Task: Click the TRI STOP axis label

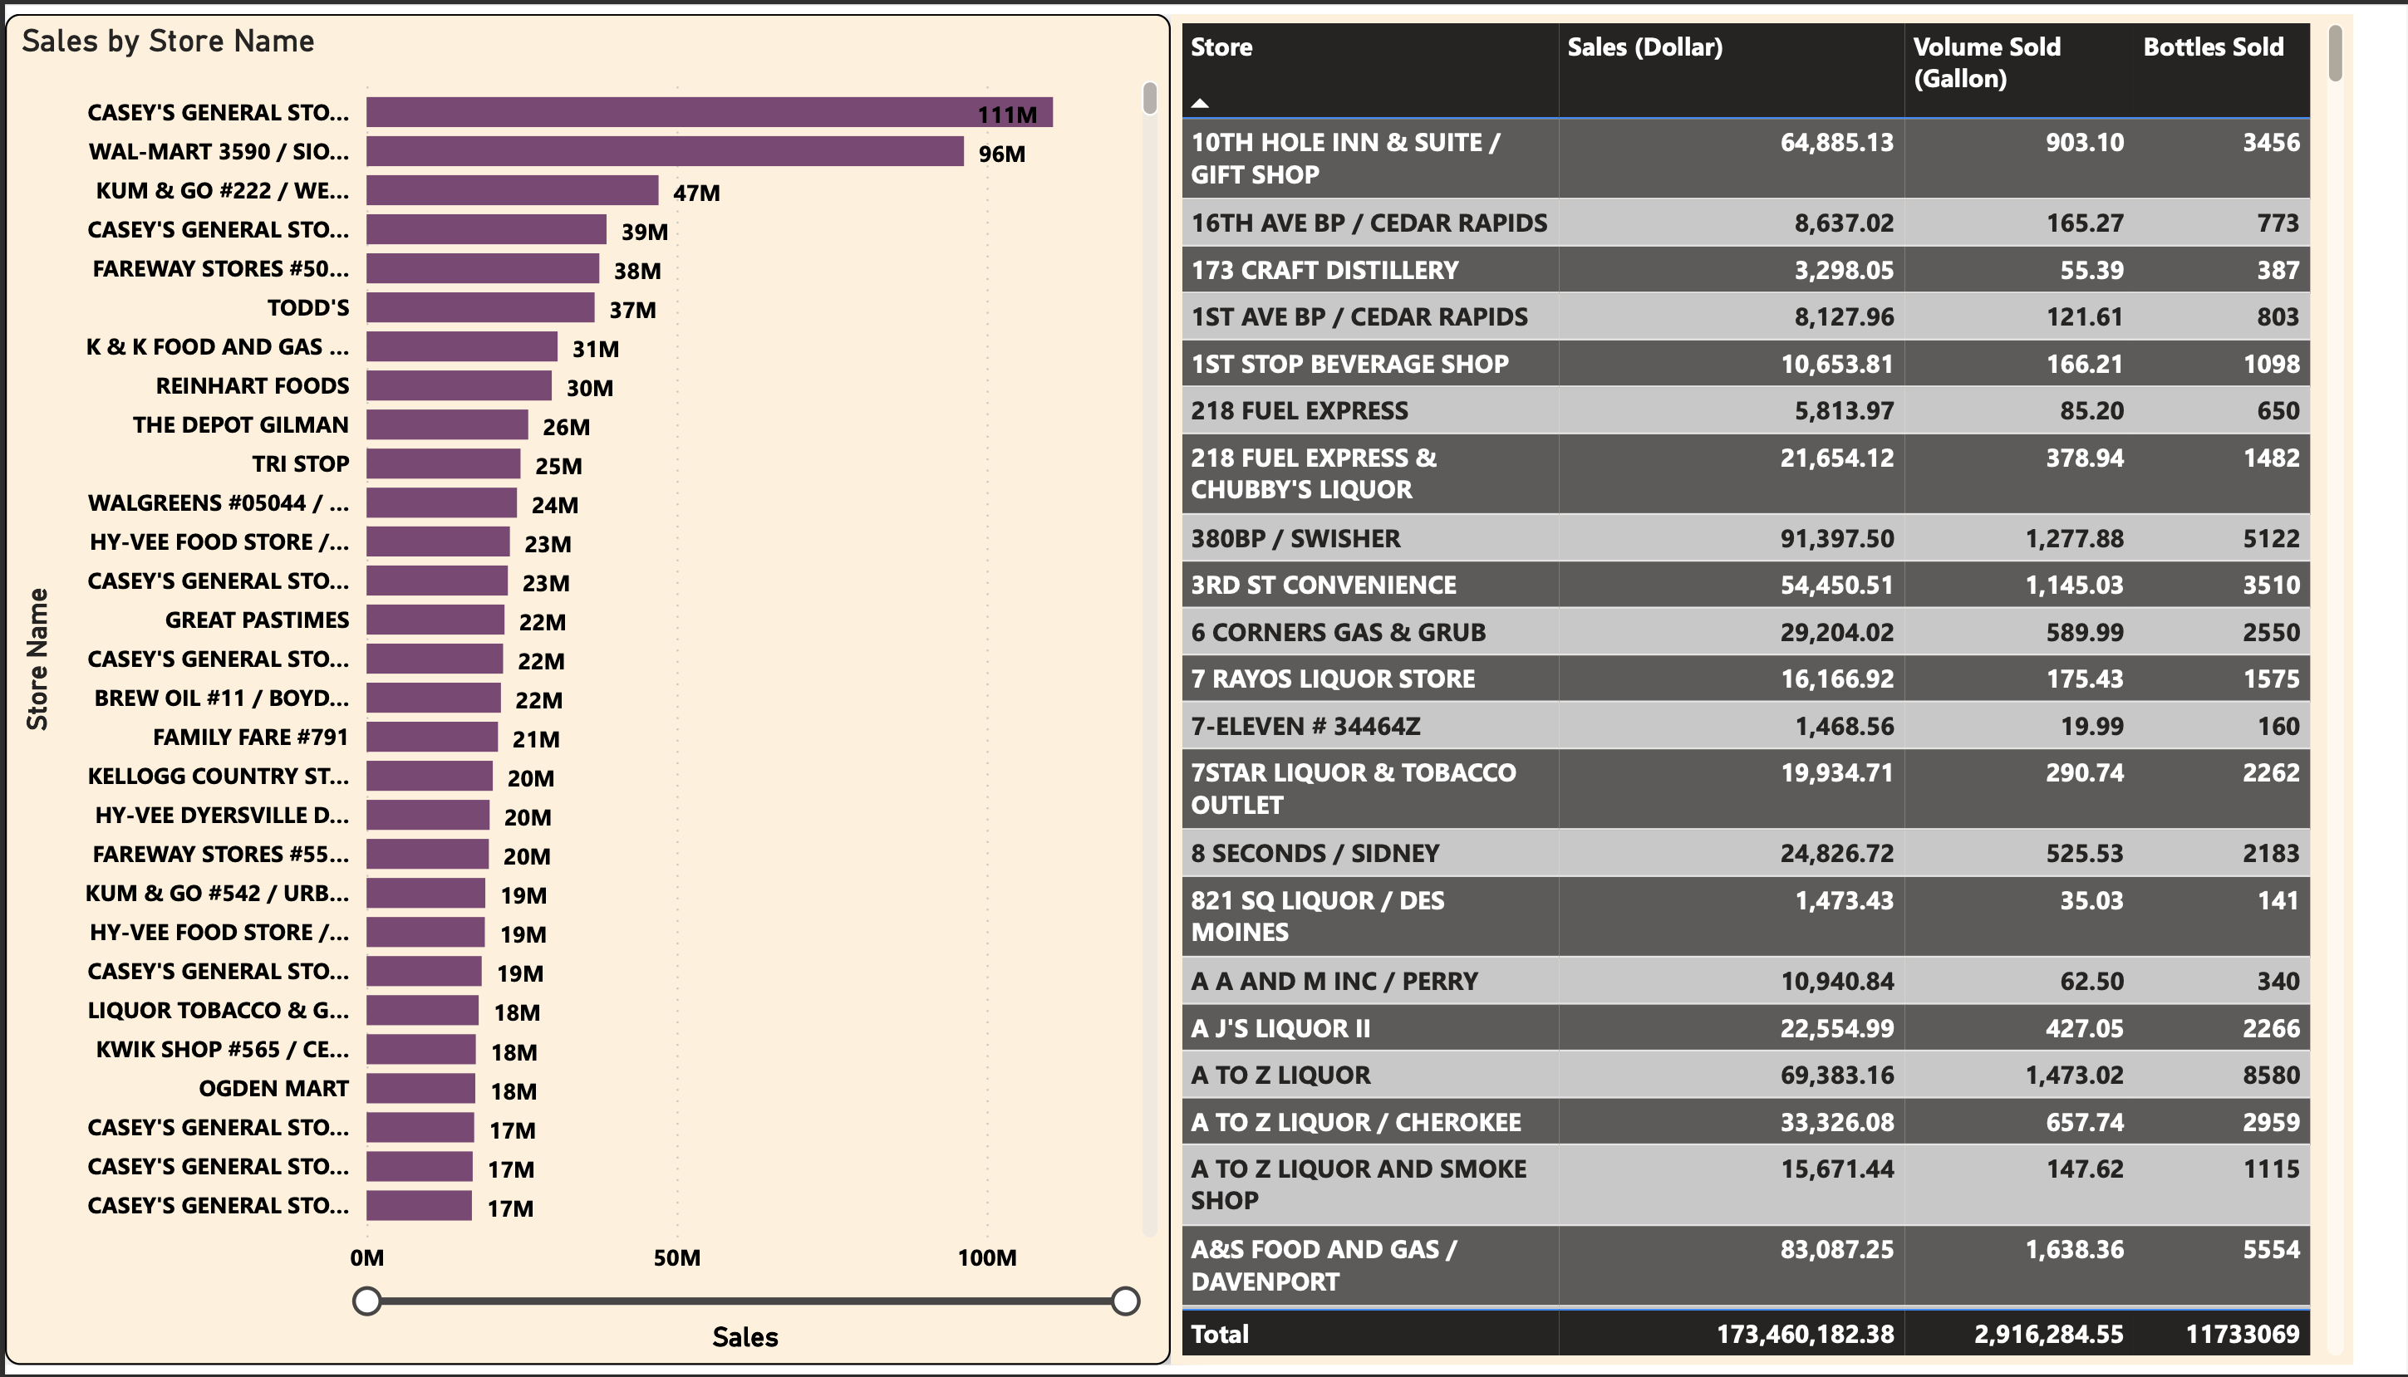Action: tap(300, 463)
